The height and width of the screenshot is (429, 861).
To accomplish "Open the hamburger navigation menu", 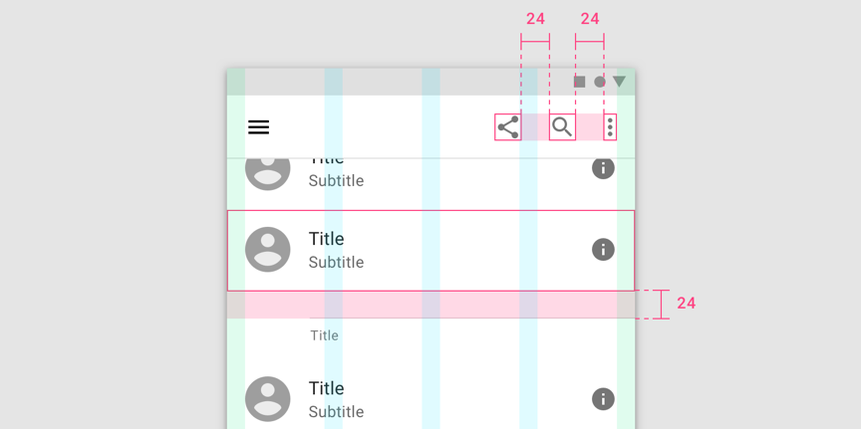I will pos(258,127).
